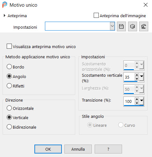Click the randomize parameters dice icon
The width and height of the screenshot is (152, 157).
click(133, 26)
